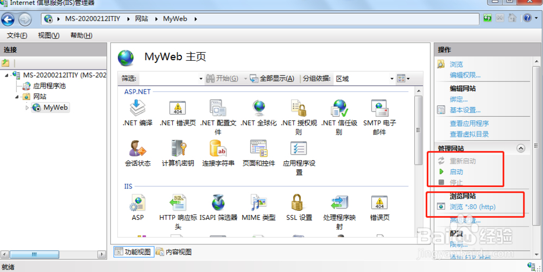Image resolution: width=543 pixels, height=272 pixels.
Task: Open the SMTP 电子邮件 feature
Action: click(380, 117)
